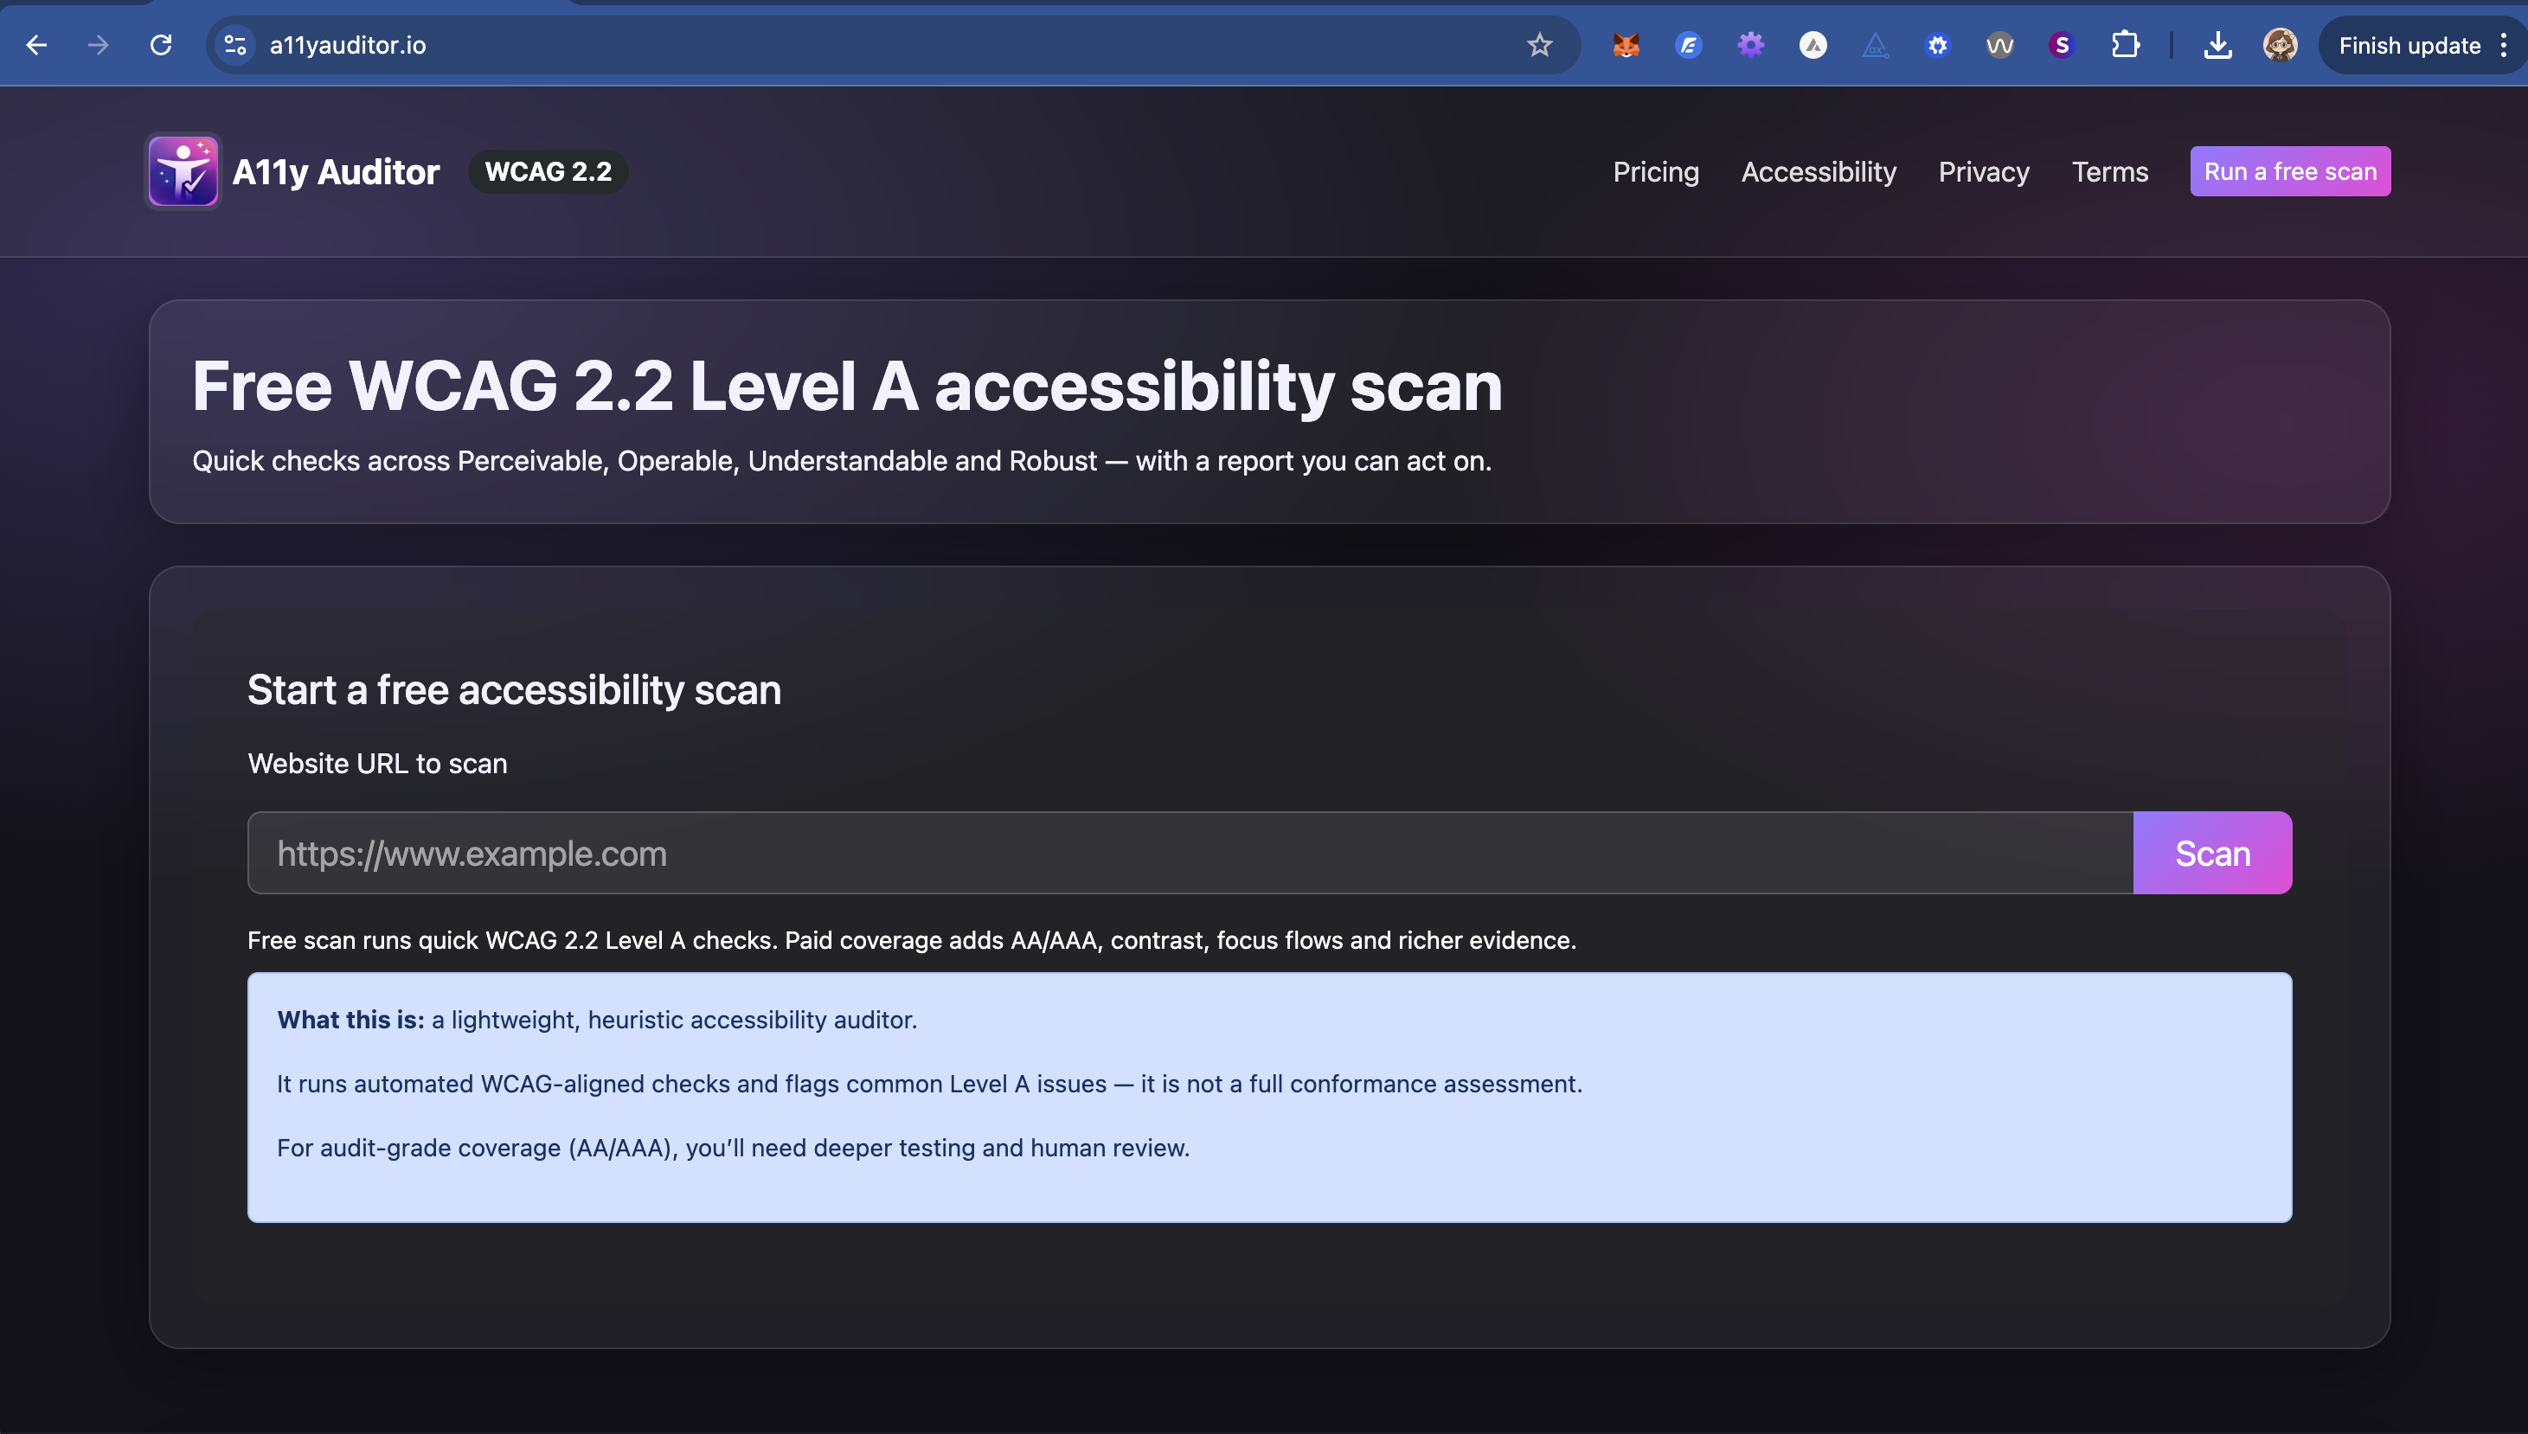
Task: Select the A11y Auditor logo
Action: 183,170
